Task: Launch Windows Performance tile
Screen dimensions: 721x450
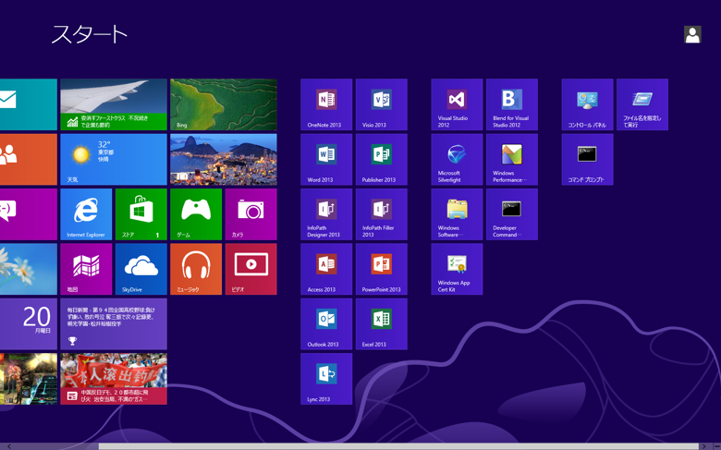Action: pyautogui.click(x=512, y=160)
